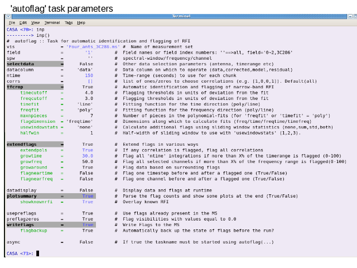Click 'Display data and flags at runtime' comment

pos(167,190)
